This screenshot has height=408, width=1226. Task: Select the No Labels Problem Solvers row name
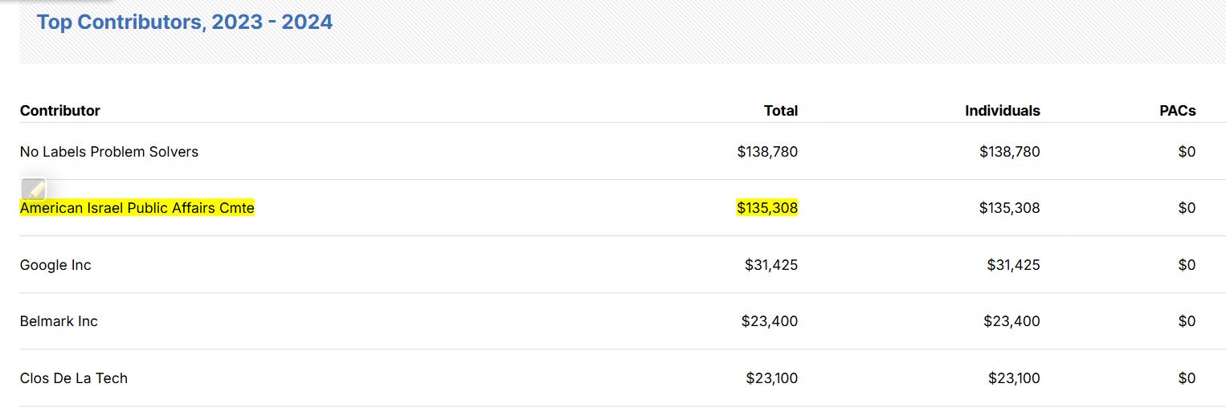point(108,152)
